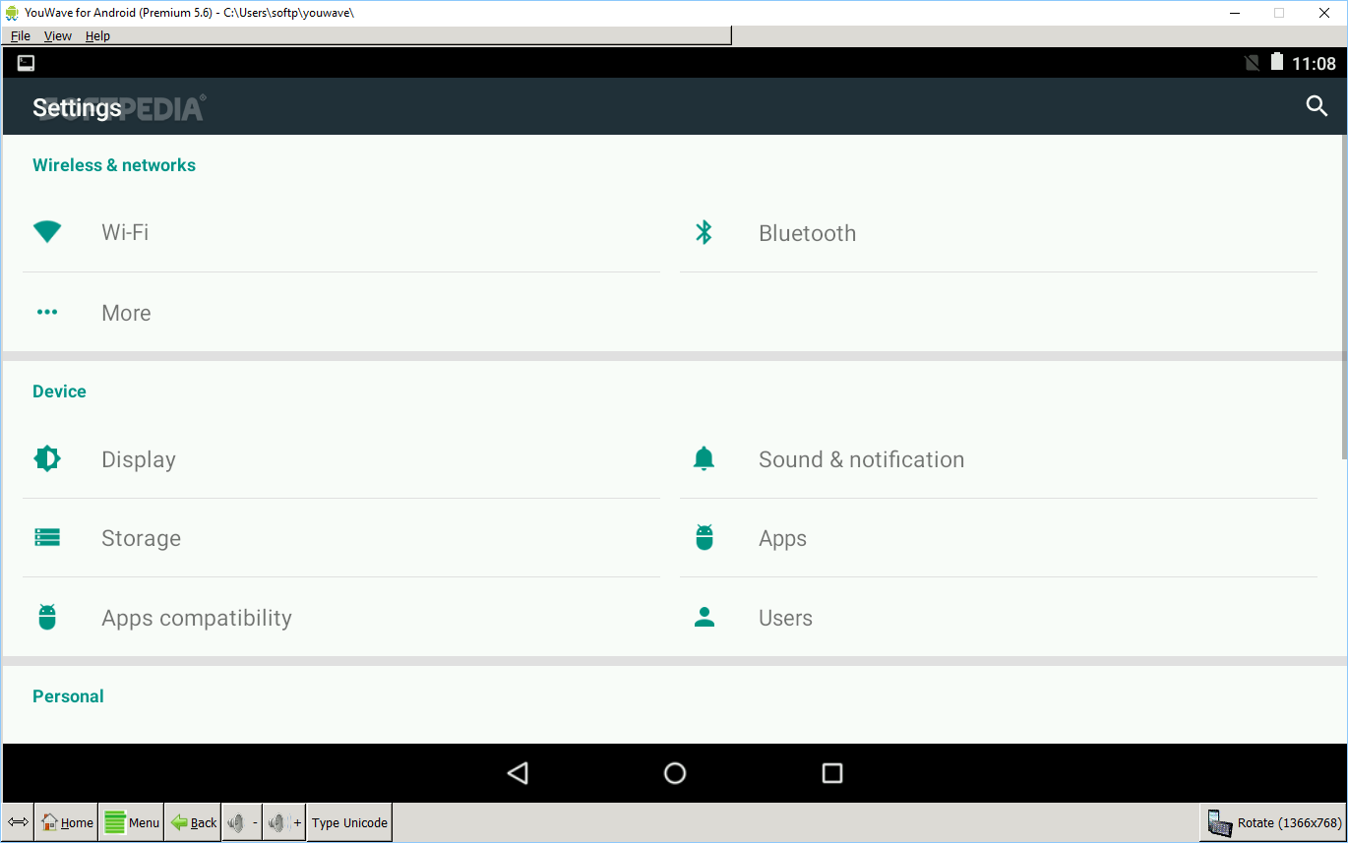The width and height of the screenshot is (1348, 843).
Task: Click the 'Settings' title in the header
Action: [x=77, y=107]
